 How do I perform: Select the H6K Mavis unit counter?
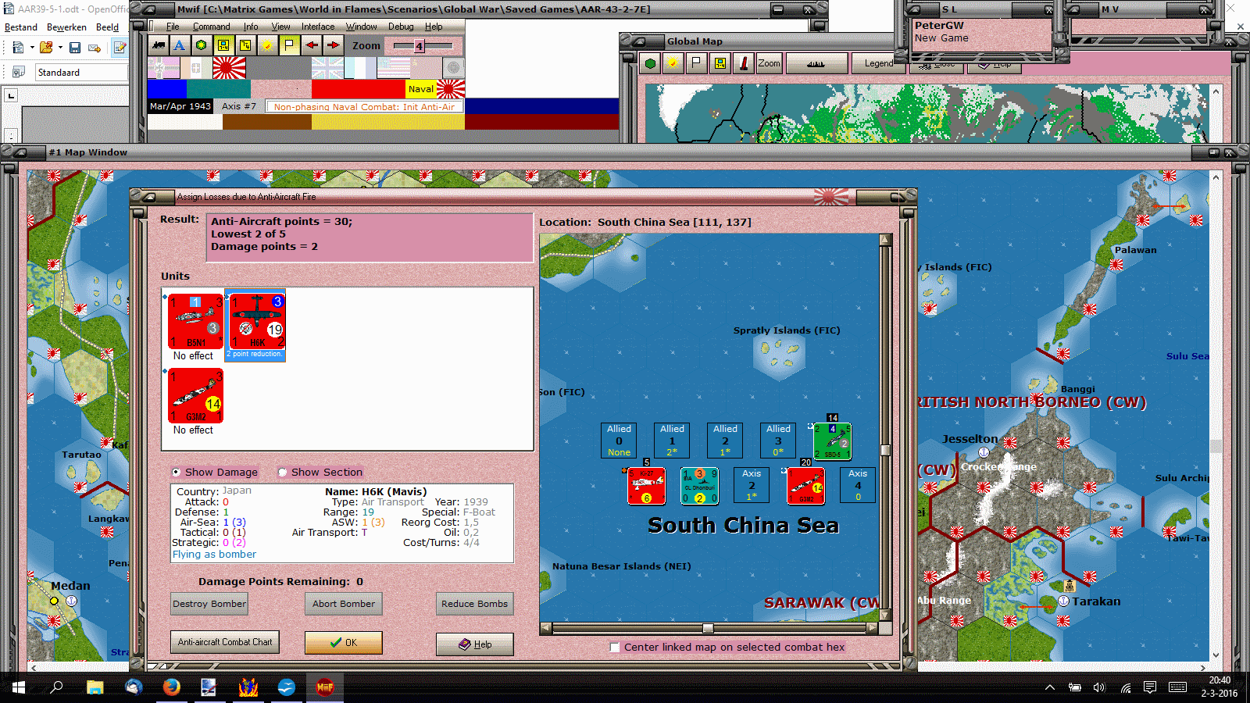[257, 321]
